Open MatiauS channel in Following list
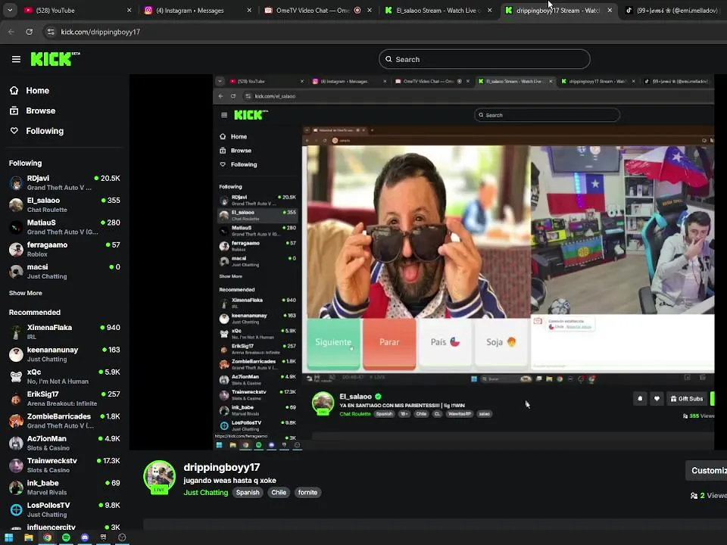 point(65,227)
